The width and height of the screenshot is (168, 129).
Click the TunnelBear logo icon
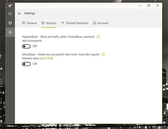(10, 6)
